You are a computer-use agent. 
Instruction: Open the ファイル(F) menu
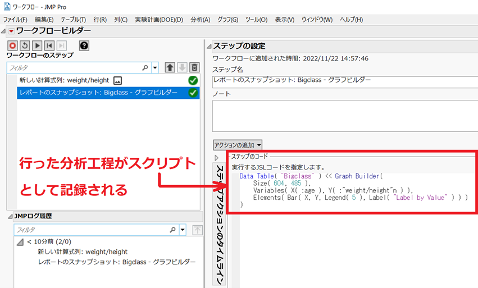pos(15,20)
